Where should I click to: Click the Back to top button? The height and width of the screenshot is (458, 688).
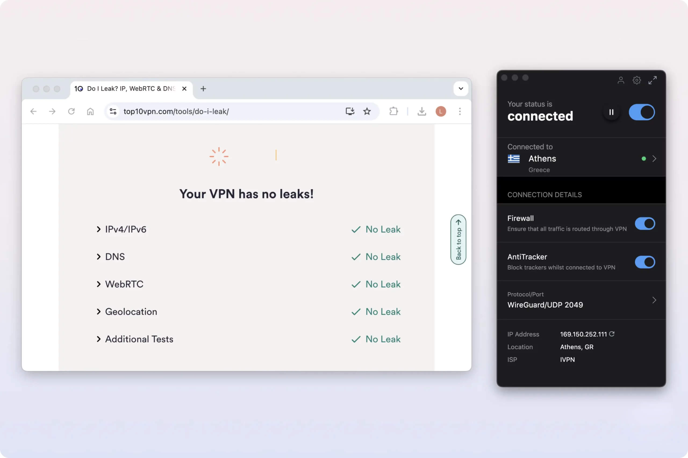[x=458, y=239]
